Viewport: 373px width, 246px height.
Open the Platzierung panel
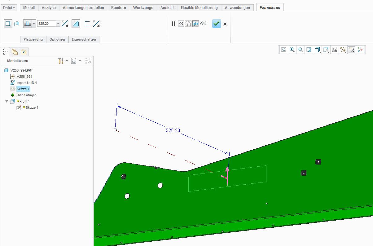click(33, 39)
